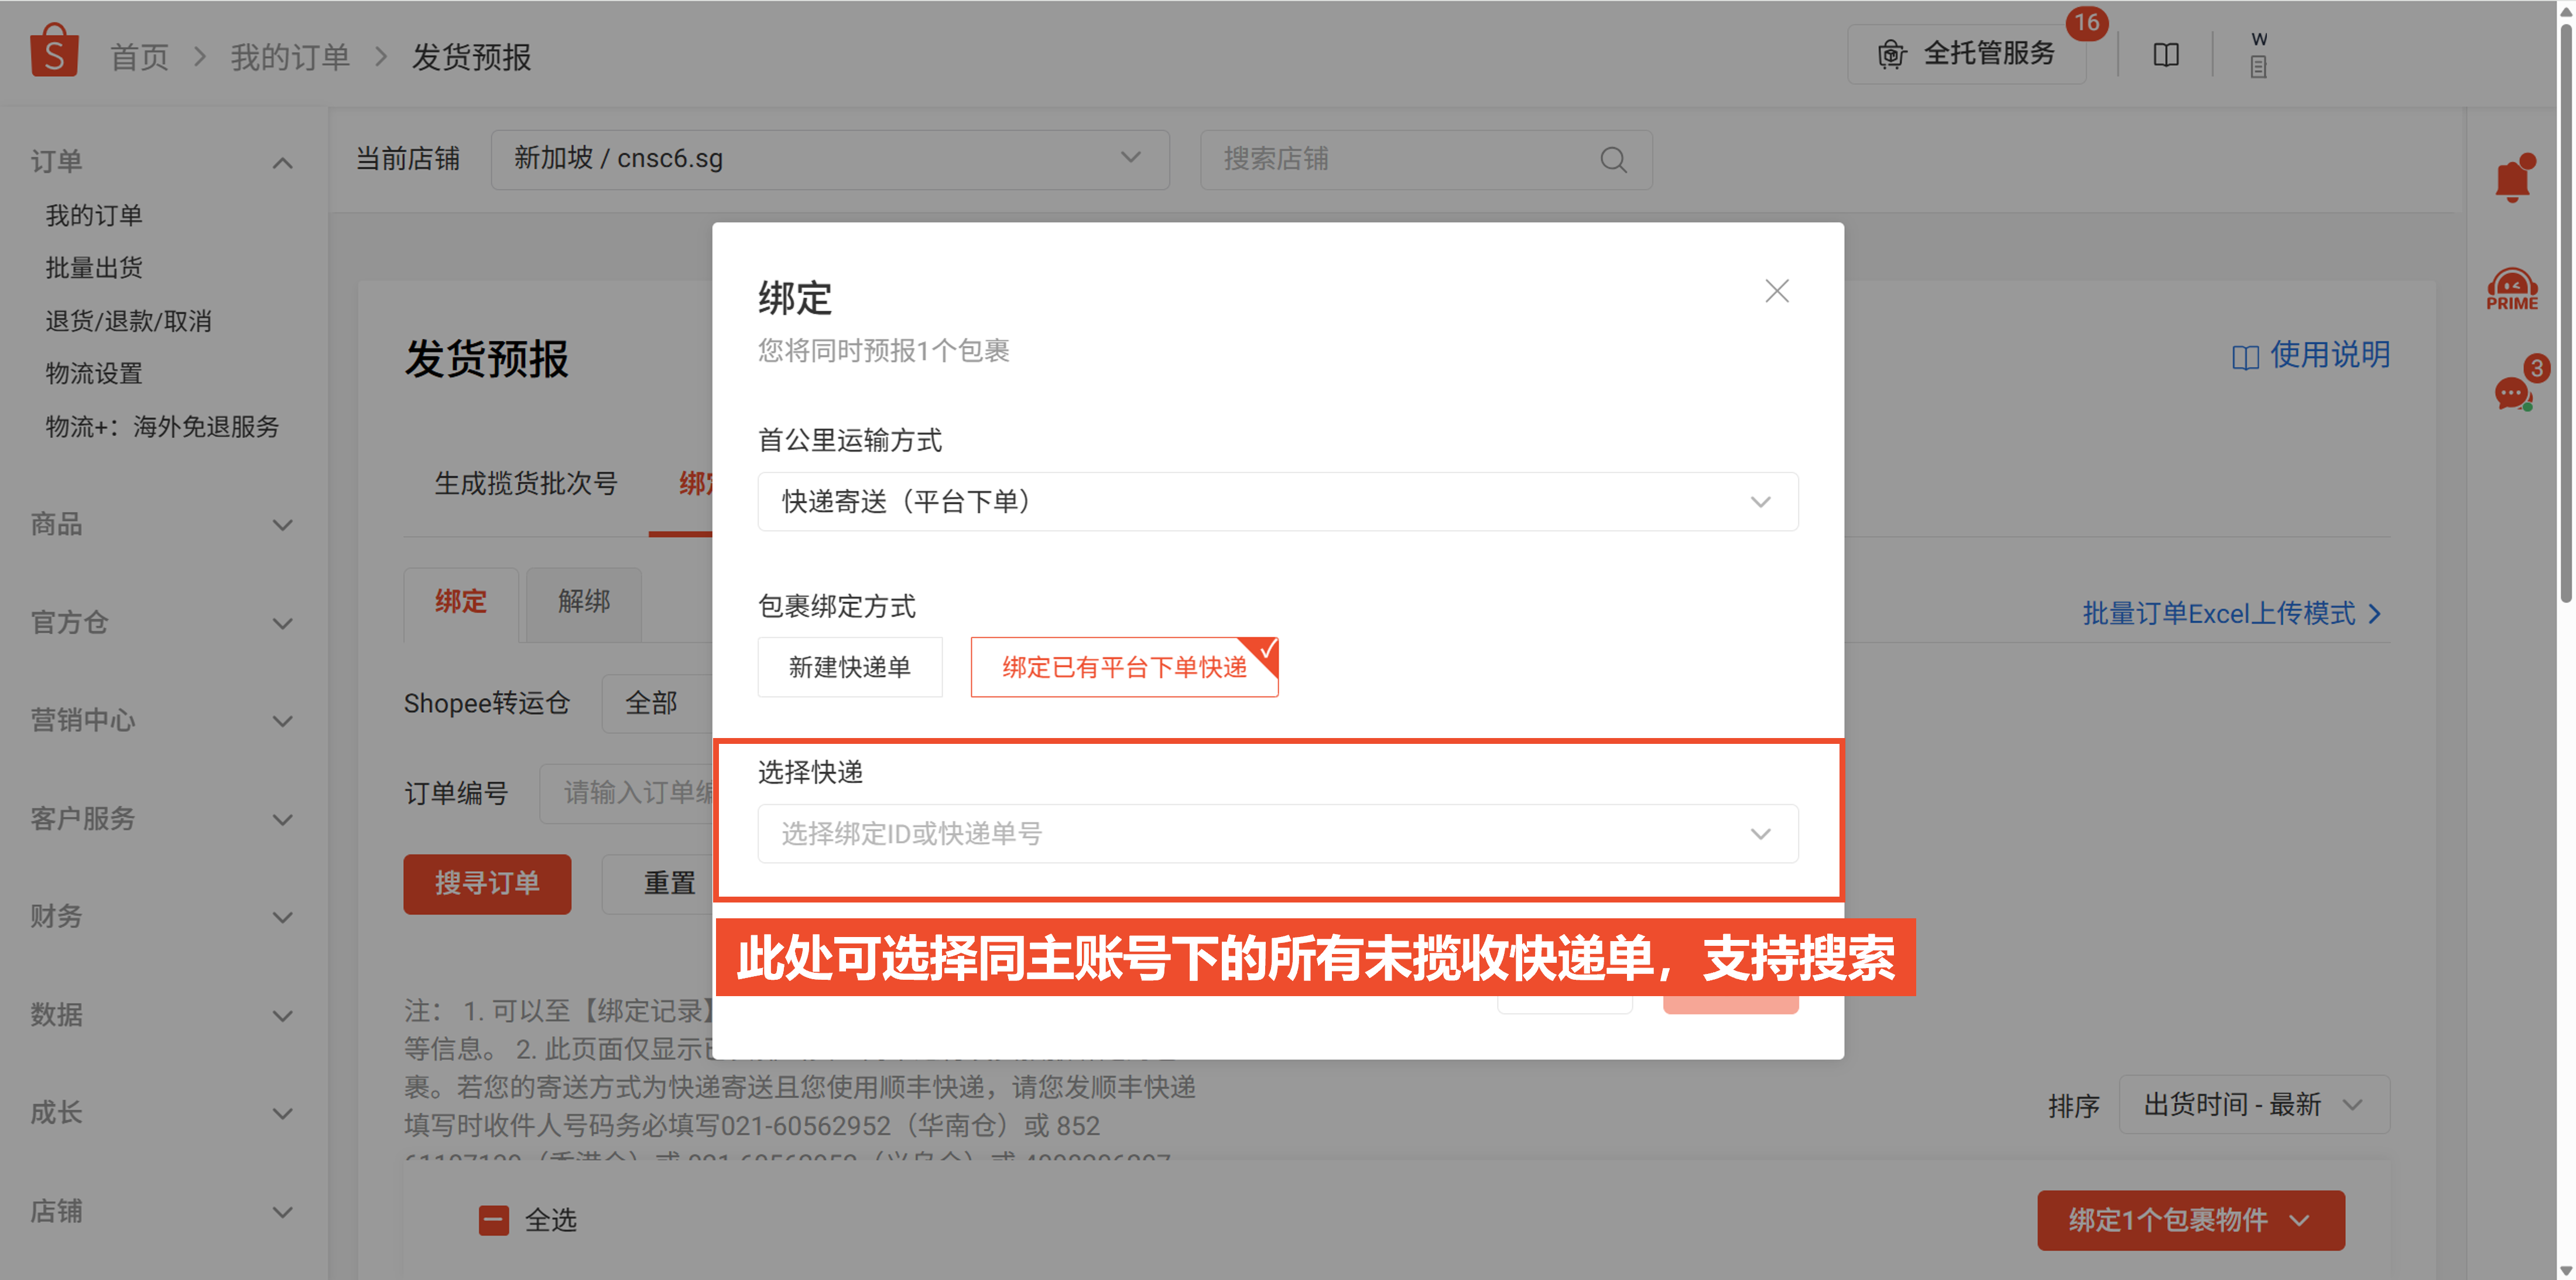2576x1280 pixels.
Task: Click the Shopee logo icon
Action: (x=54, y=51)
